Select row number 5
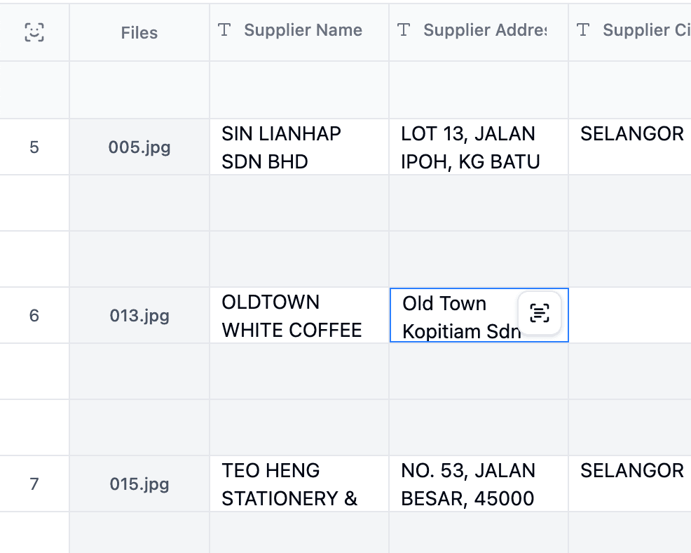The width and height of the screenshot is (691, 553). pyautogui.click(x=34, y=147)
